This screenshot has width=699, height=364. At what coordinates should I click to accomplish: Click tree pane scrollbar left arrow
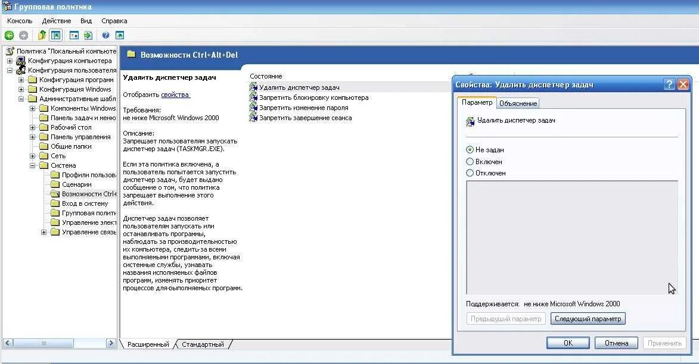coord(8,343)
